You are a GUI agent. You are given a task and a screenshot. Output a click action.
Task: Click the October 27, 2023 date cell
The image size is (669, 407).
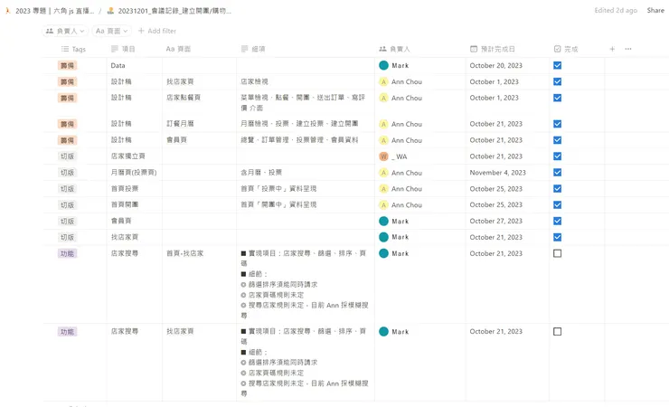[507, 221]
